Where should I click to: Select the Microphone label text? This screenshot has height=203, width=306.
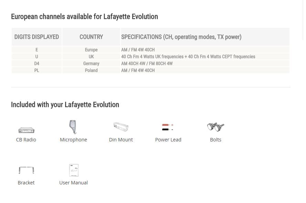(73, 140)
